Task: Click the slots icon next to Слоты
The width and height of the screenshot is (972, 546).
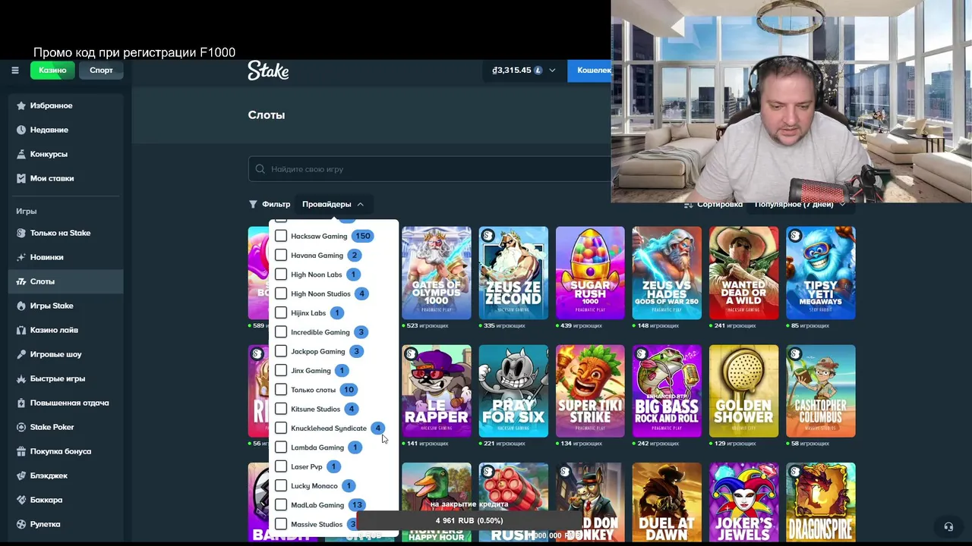Action: coord(21,281)
